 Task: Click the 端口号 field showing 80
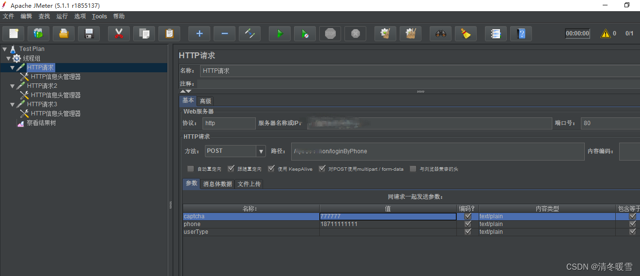(610, 123)
